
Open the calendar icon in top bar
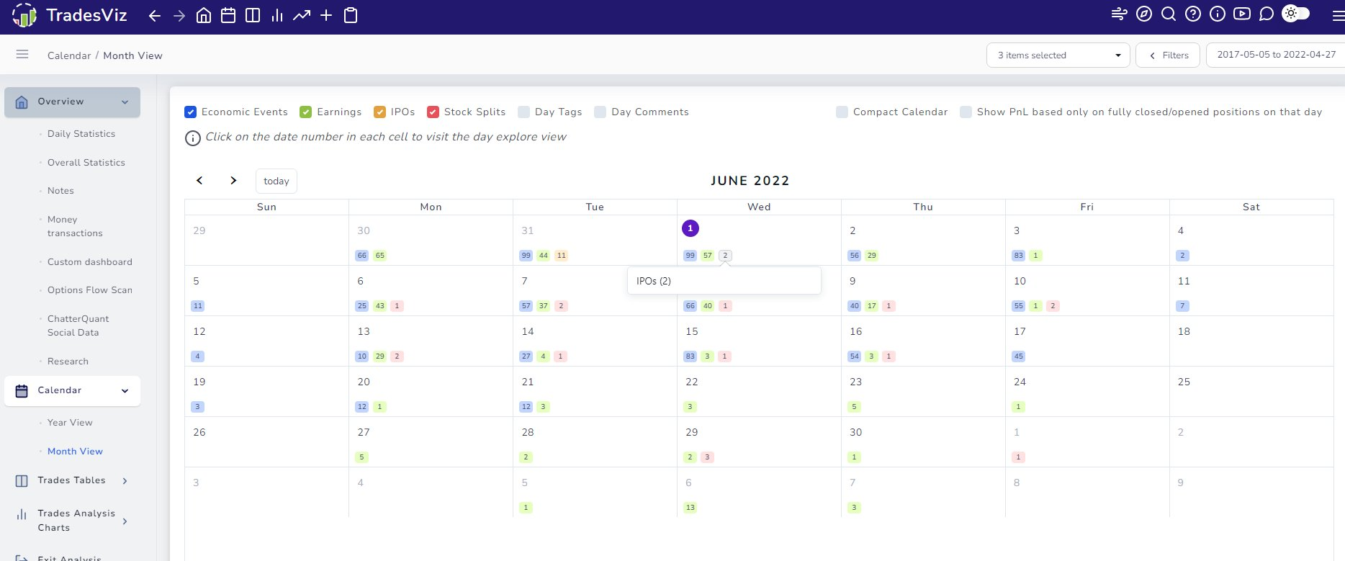(x=228, y=16)
